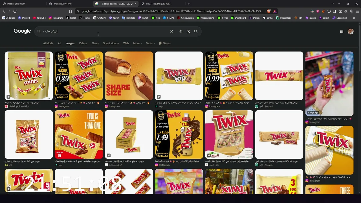Open Brave Shields lion icon
The height and width of the screenshot is (203, 361).
click(x=269, y=11)
